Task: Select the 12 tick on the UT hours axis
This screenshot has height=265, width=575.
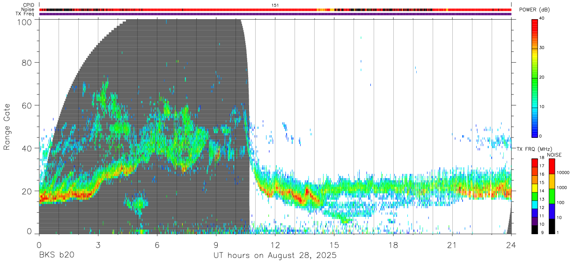Action: pyautogui.click(x=275, y=244)
